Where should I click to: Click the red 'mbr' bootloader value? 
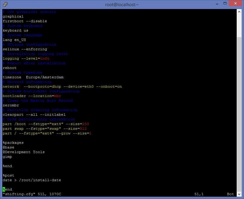coord(58,96)
